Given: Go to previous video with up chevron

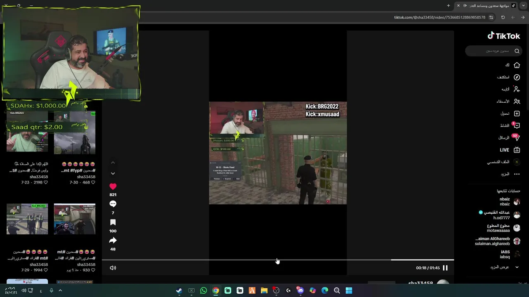Looking at the screenshot, I should coord(113,163).
